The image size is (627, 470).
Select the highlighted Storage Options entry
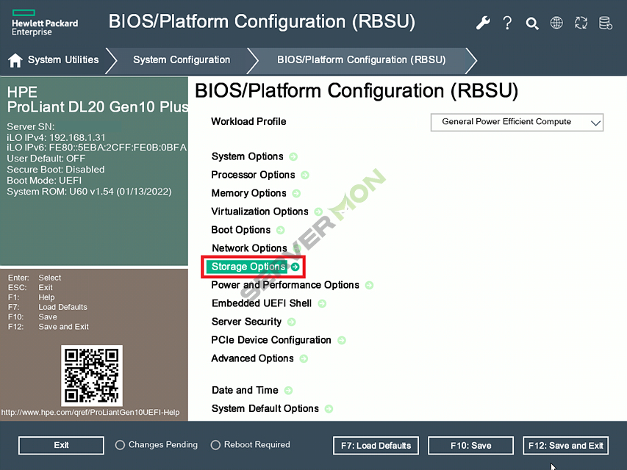click(x=248, y=267)
